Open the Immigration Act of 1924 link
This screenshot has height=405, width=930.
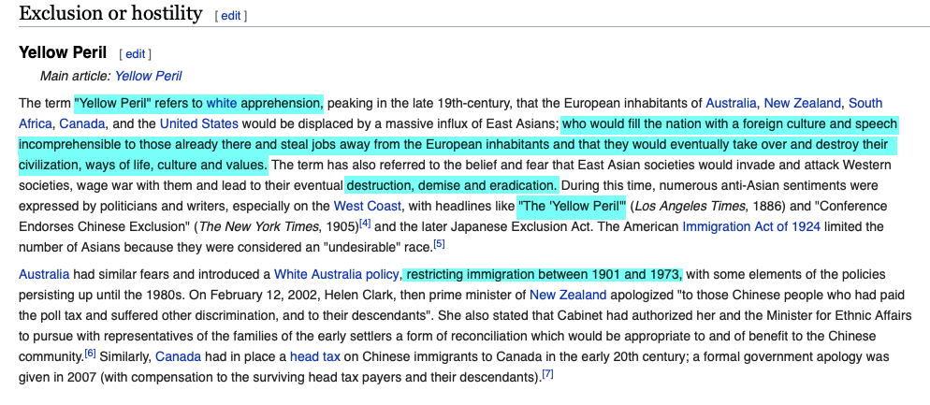point(749,226)
